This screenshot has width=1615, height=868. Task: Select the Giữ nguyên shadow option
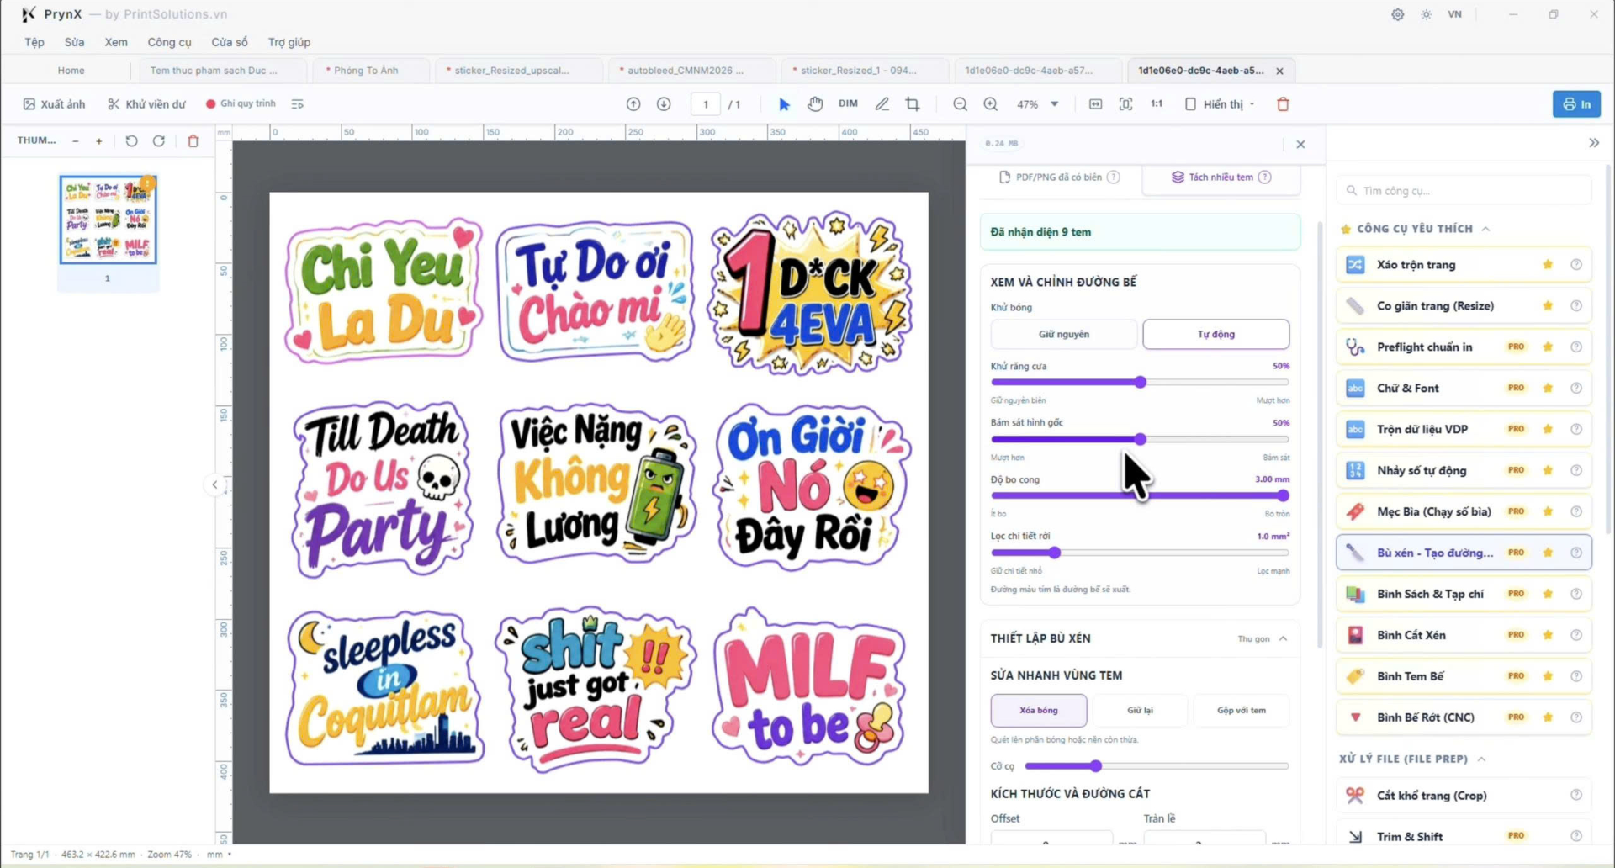tap(1063, 334)
